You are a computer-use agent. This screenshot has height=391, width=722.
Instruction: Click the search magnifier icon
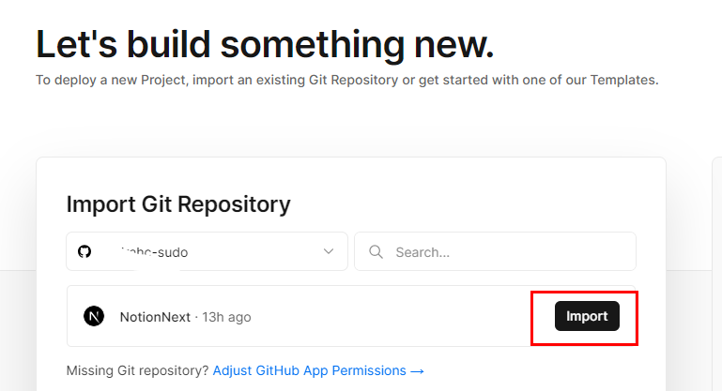tap(376, 252)
